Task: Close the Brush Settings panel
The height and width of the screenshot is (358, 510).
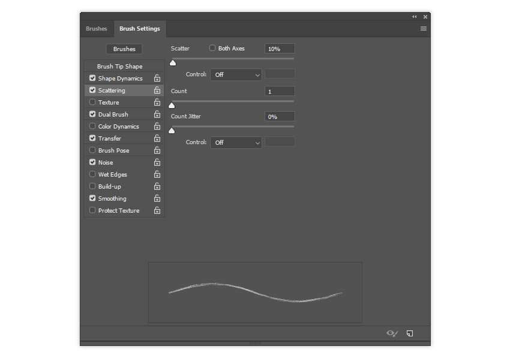Action: 425,17
